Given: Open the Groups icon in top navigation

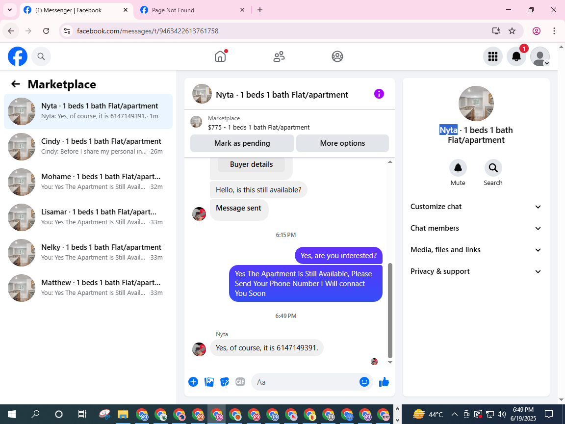Looking at the screenshot, I should (337, 56).
